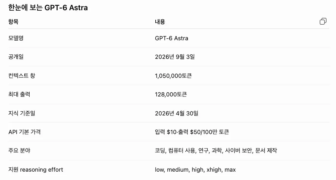Click the '128,000토큰' value cell
This screenshot has height=180, width=336.
[x=171, y=94]
